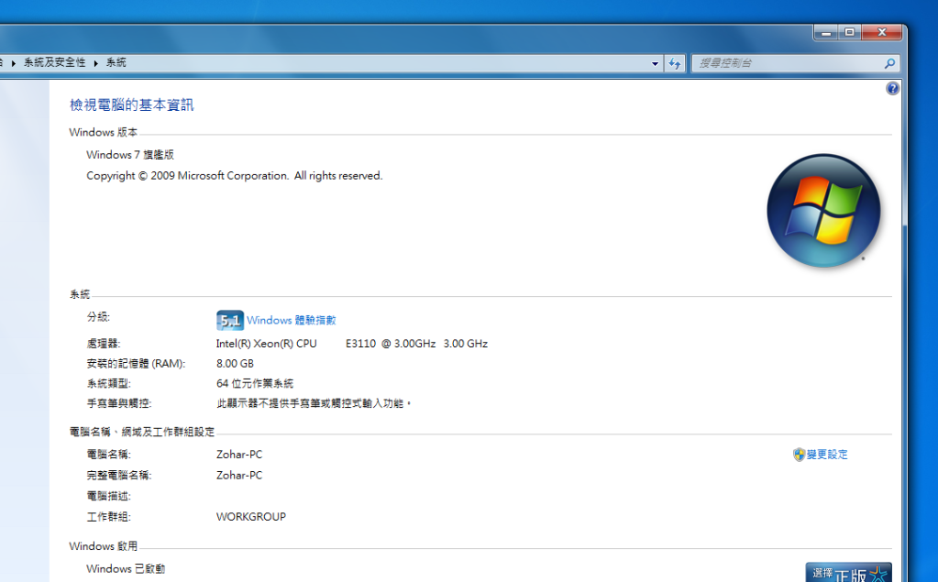Open help via the blue question mark
The width and height of the screenshot is (938, 582).
[892, 89]
